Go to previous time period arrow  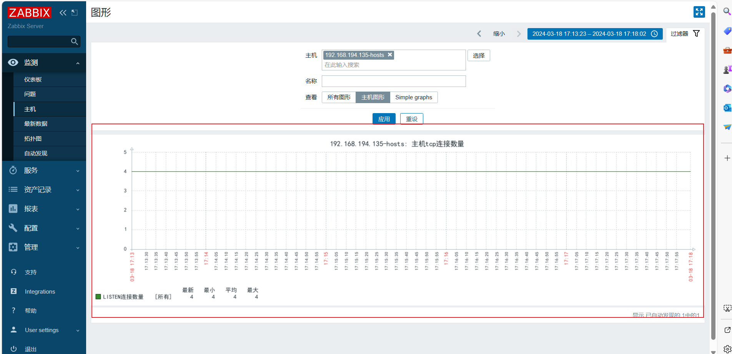click(479, 34)
